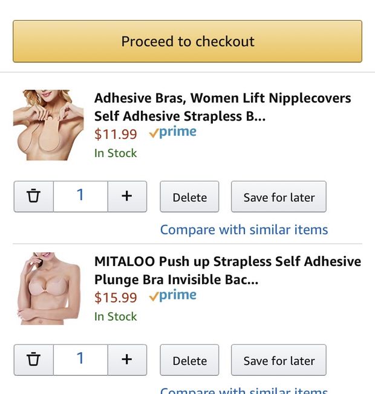
Task: Open Compare with similar items for Adhesive Bras
Action: coord(244,230)
